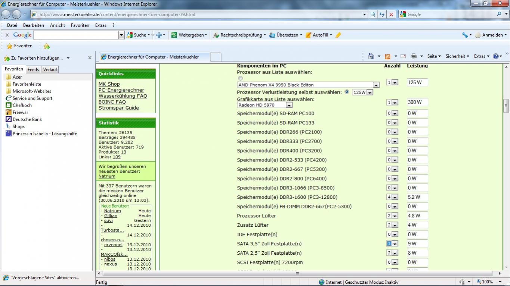Open the AMD Phenom X4 processor dropdown

point(308,85)
